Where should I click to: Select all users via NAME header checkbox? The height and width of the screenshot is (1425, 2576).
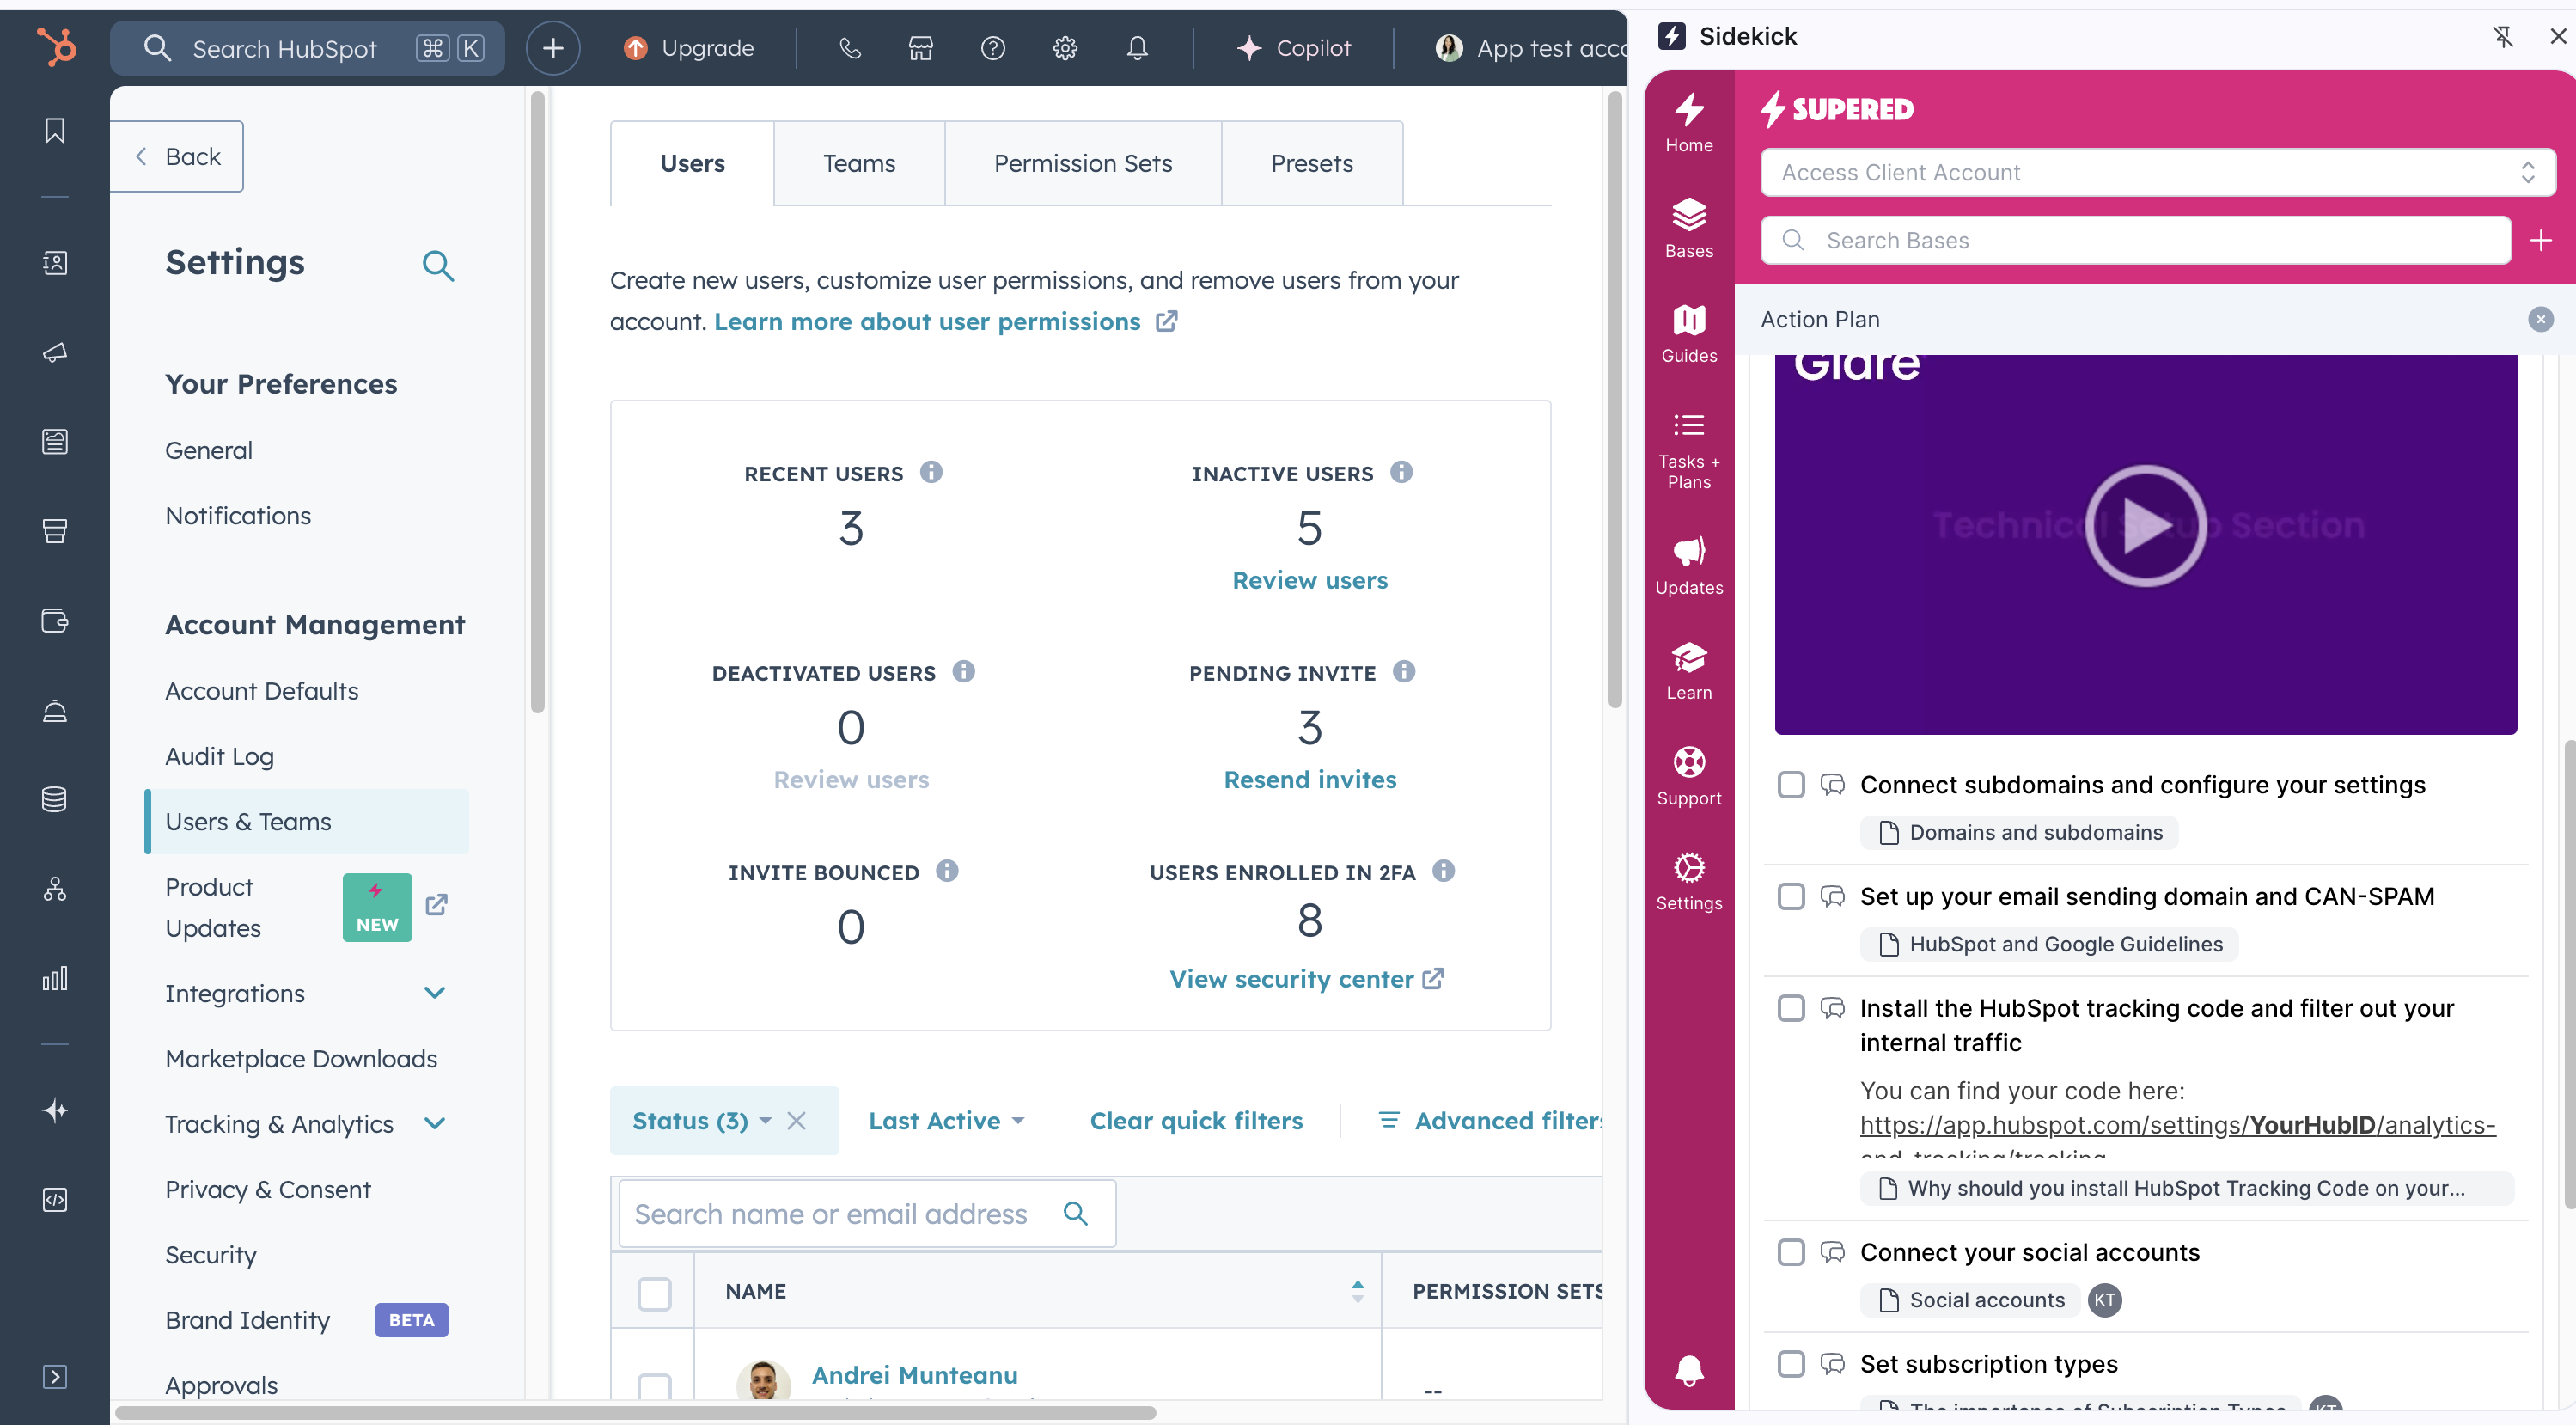click(654, 1293)
